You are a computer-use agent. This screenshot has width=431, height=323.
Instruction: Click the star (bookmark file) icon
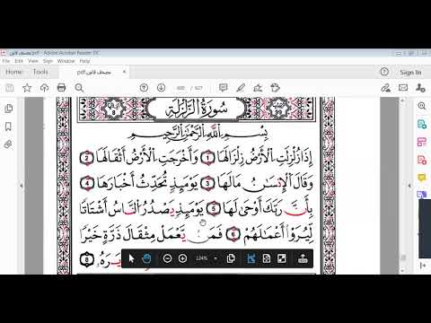[x=27, y=88]
